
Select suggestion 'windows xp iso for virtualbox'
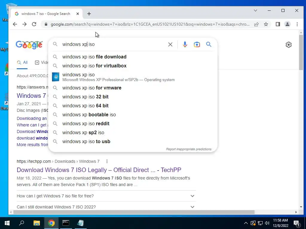pos(133,66)
